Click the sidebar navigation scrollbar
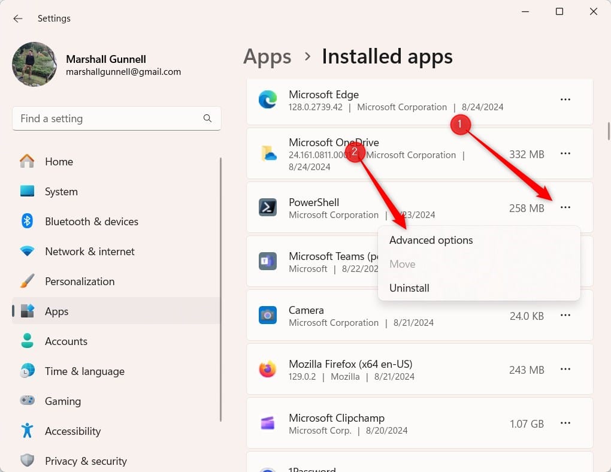 click(x=220, y=289)
